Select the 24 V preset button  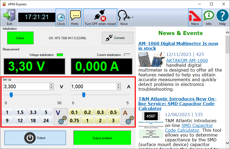click(x=46, y=120)
